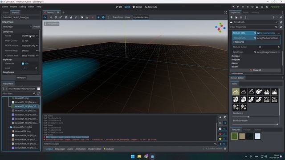Open the Channel Pack sRGB dropdown
Viewport: 285px width, 160px height.
30,56
